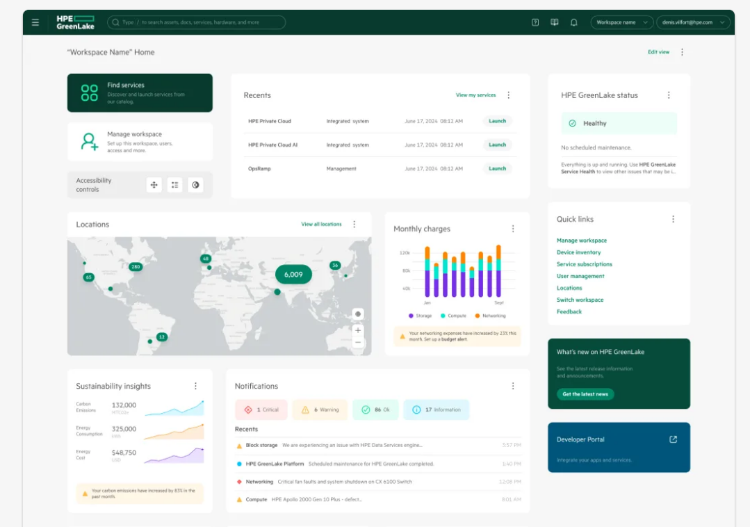Click View all locations link
Viewport: 750px width, 527px height.
point(321,225)
